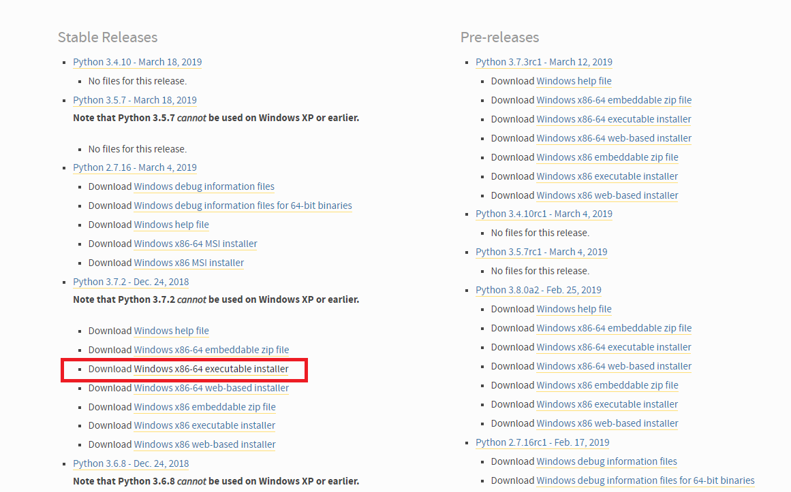791x492 pixels.
Task: Pick Python 3.7.3rc1 Windows x86 web-based installer
Action: pos(607,195)
